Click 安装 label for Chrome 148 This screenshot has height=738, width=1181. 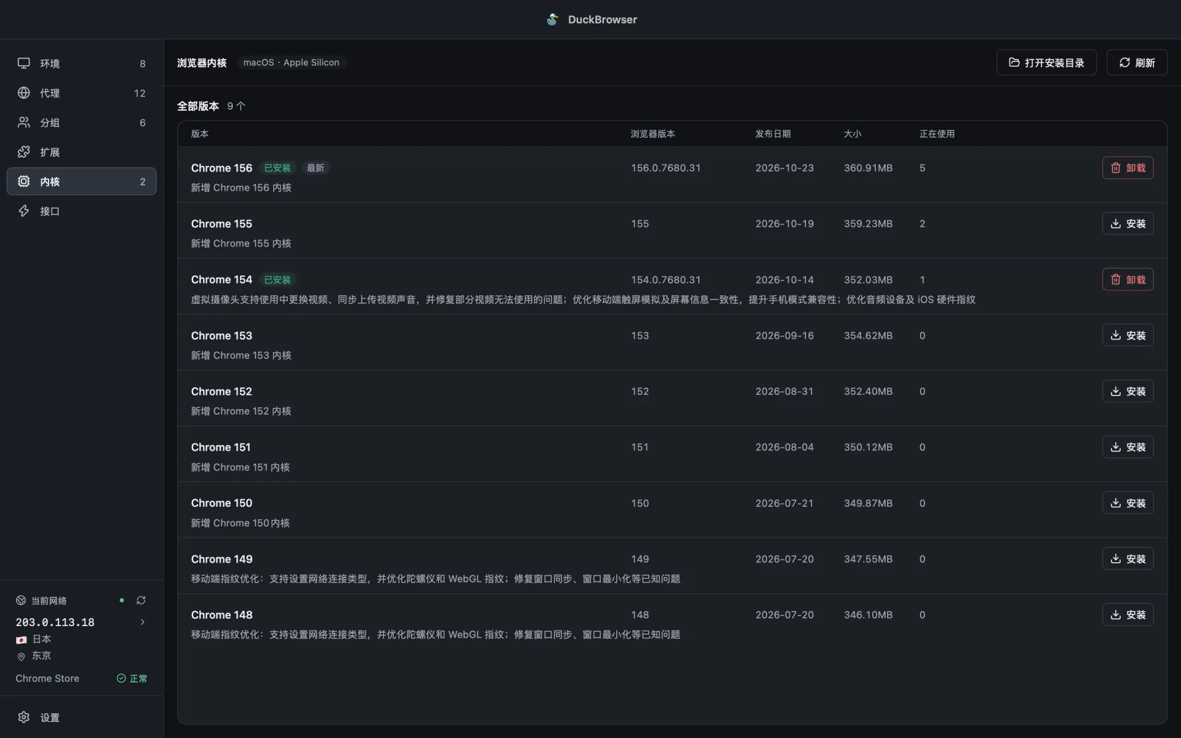click(x=1136, y=614)
